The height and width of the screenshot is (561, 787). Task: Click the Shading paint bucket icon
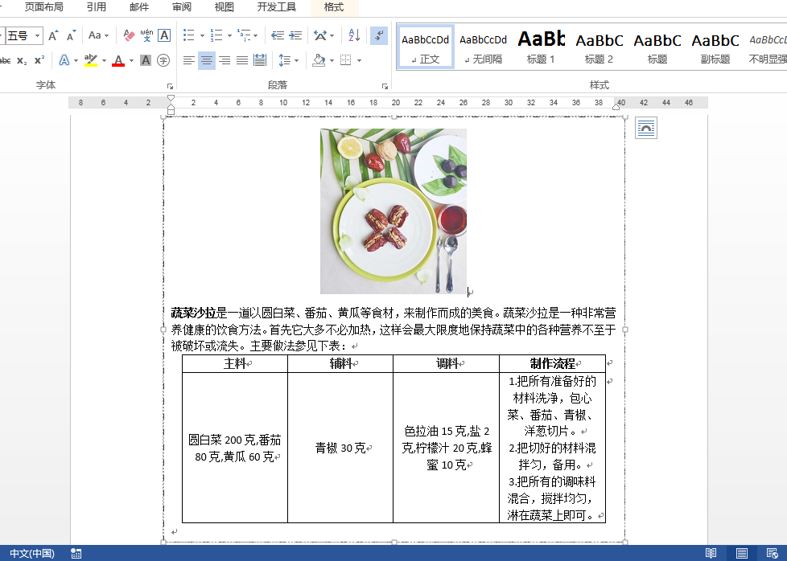(319, 60)
